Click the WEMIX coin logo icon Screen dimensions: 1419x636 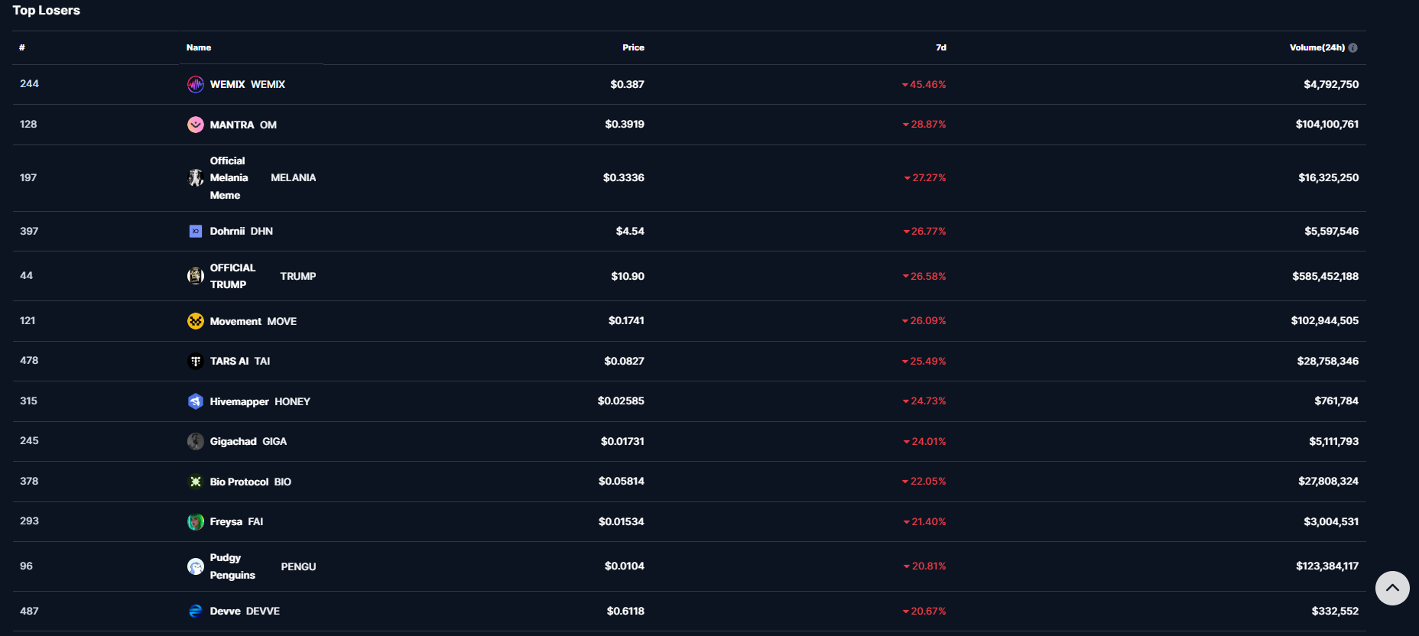coord(196,84)
